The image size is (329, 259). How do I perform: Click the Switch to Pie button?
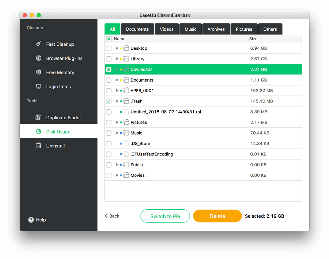(165, 216)
